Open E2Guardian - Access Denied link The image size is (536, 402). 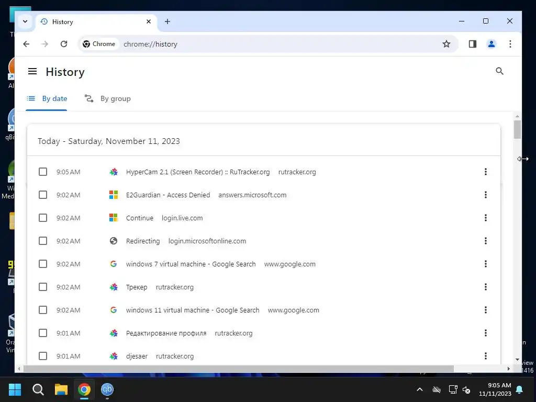click(168, 195)
